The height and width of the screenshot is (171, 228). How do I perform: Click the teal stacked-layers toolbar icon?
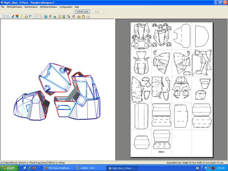point(55,17)
